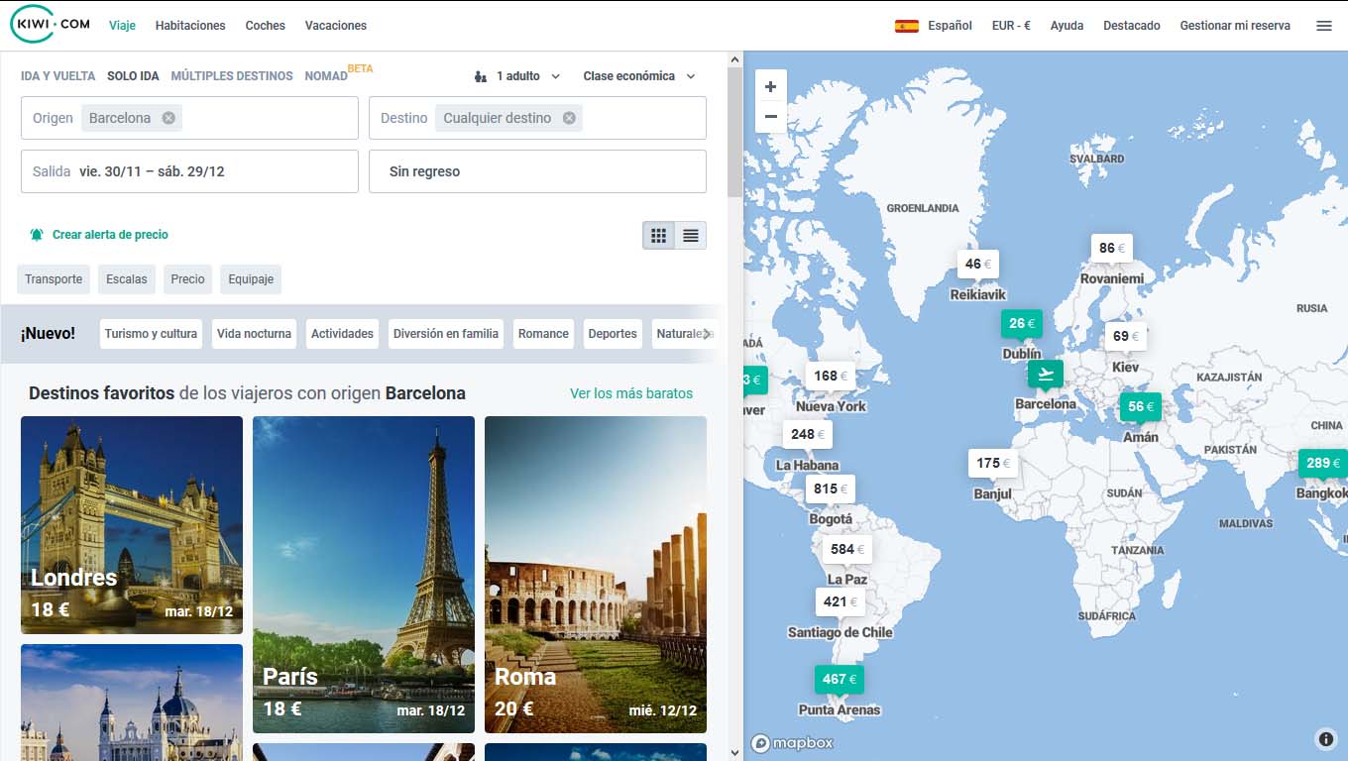Viewport: 1348px width, 761px height.
Task: Click the Kiwi.com logo
Action: click(x=50, y=25)
